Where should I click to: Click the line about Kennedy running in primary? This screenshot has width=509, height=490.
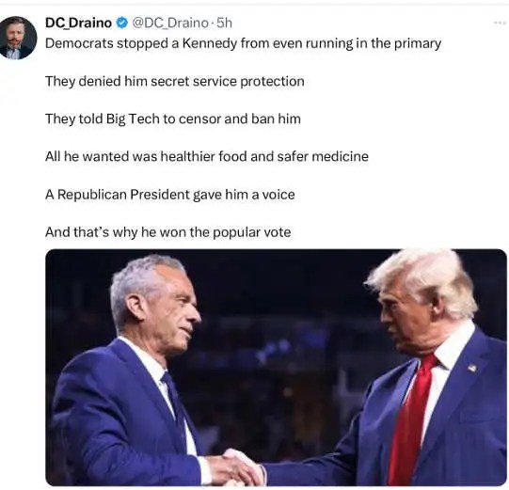243,43
